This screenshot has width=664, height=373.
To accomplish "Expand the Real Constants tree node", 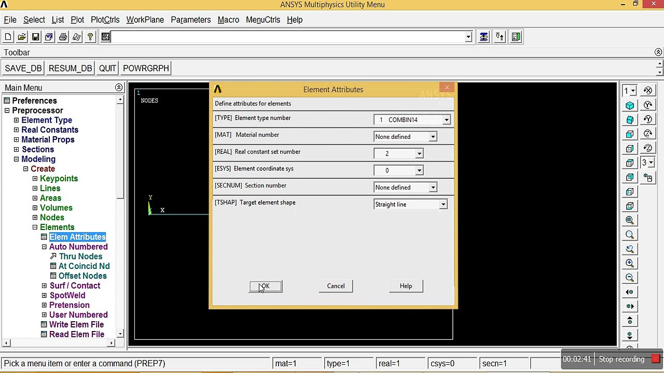I will pyautogui.click(x=16, y=130).
